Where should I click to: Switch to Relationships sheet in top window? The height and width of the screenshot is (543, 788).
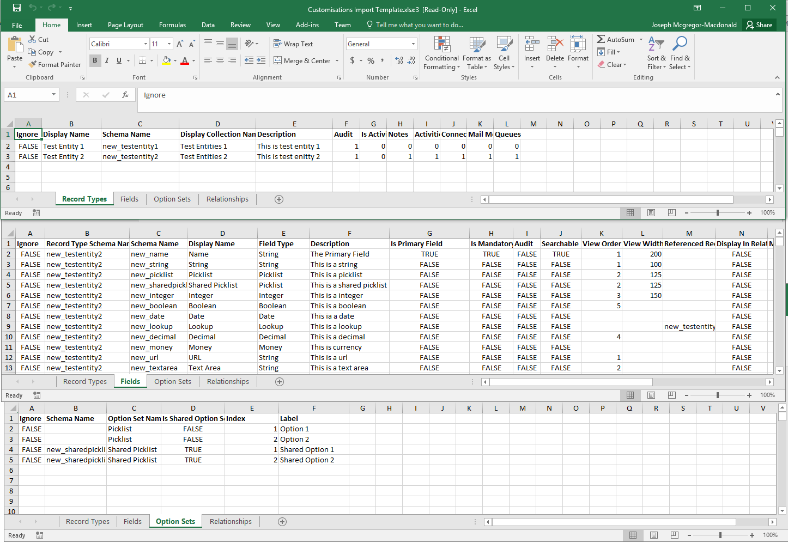pos(227,199)
